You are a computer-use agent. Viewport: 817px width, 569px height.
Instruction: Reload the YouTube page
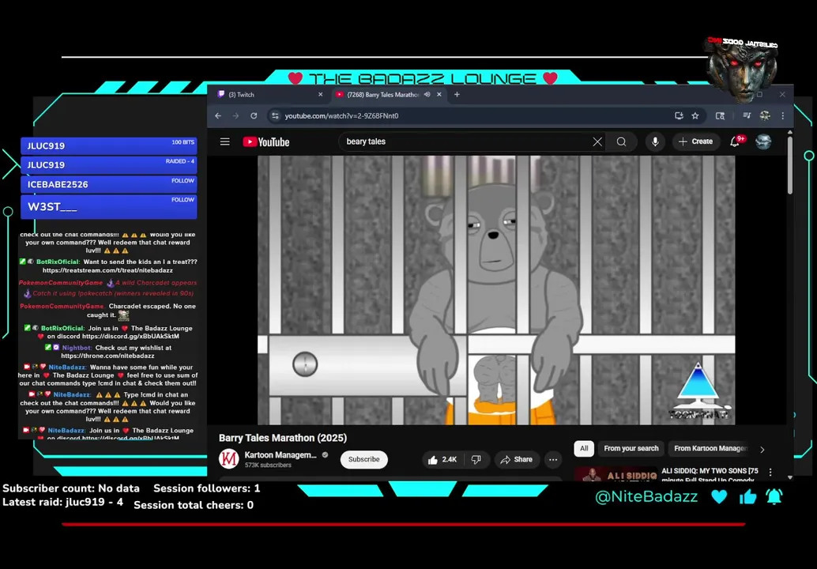click(x=254, y=115)
